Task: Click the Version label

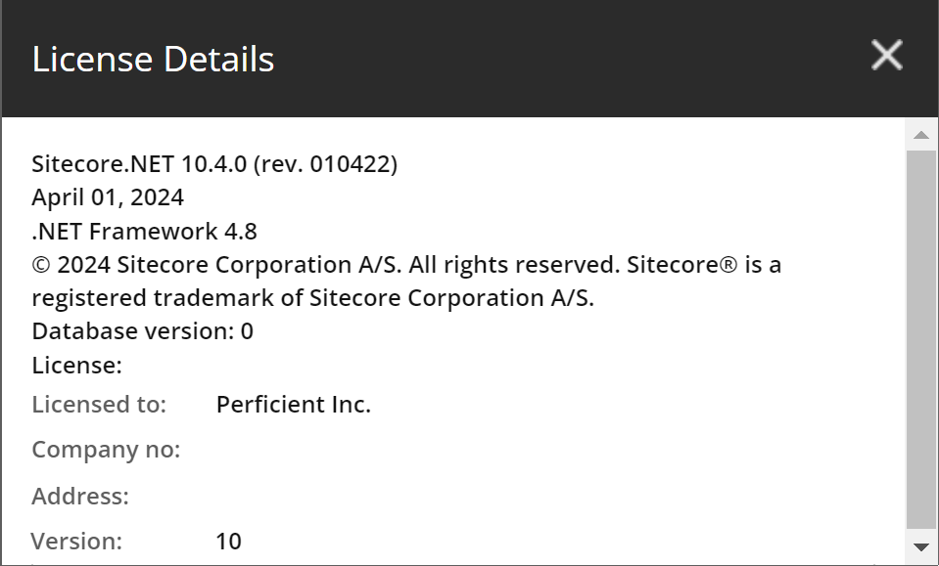Action: pos(78,541)
